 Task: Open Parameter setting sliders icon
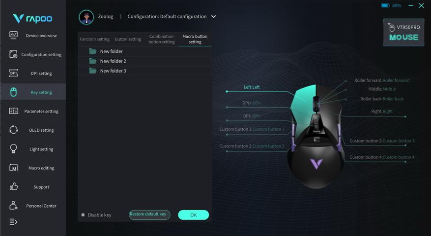coord(13,111)
